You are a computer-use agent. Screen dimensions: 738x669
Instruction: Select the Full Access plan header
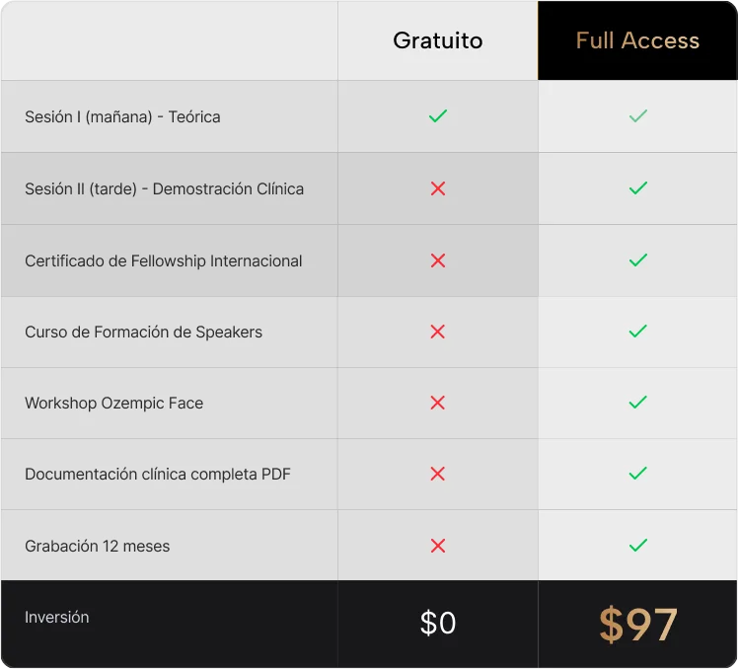point(637,40)
